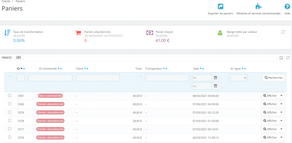Open the Du date calendar picker
292x143 pixels.
coord(215,78)
